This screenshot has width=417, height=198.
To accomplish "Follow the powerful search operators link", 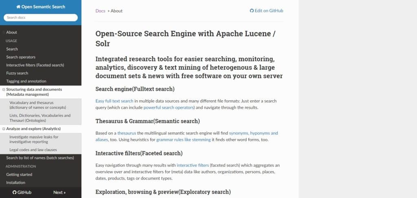I will tap(169, 108).
